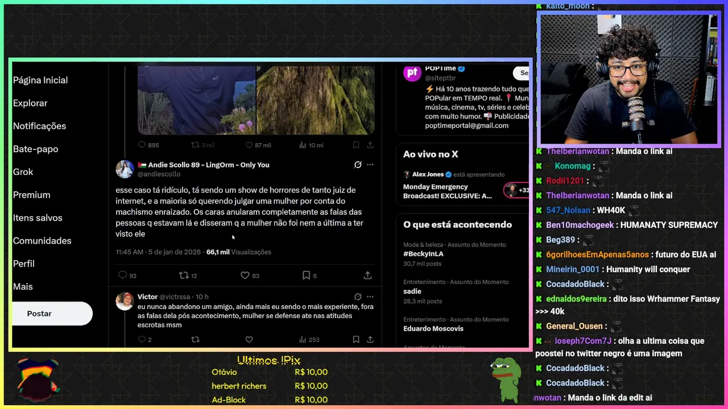The image size is (728, 409).
Task: Open poptimeportal@gmail.com email link
Action: [467, 126]
